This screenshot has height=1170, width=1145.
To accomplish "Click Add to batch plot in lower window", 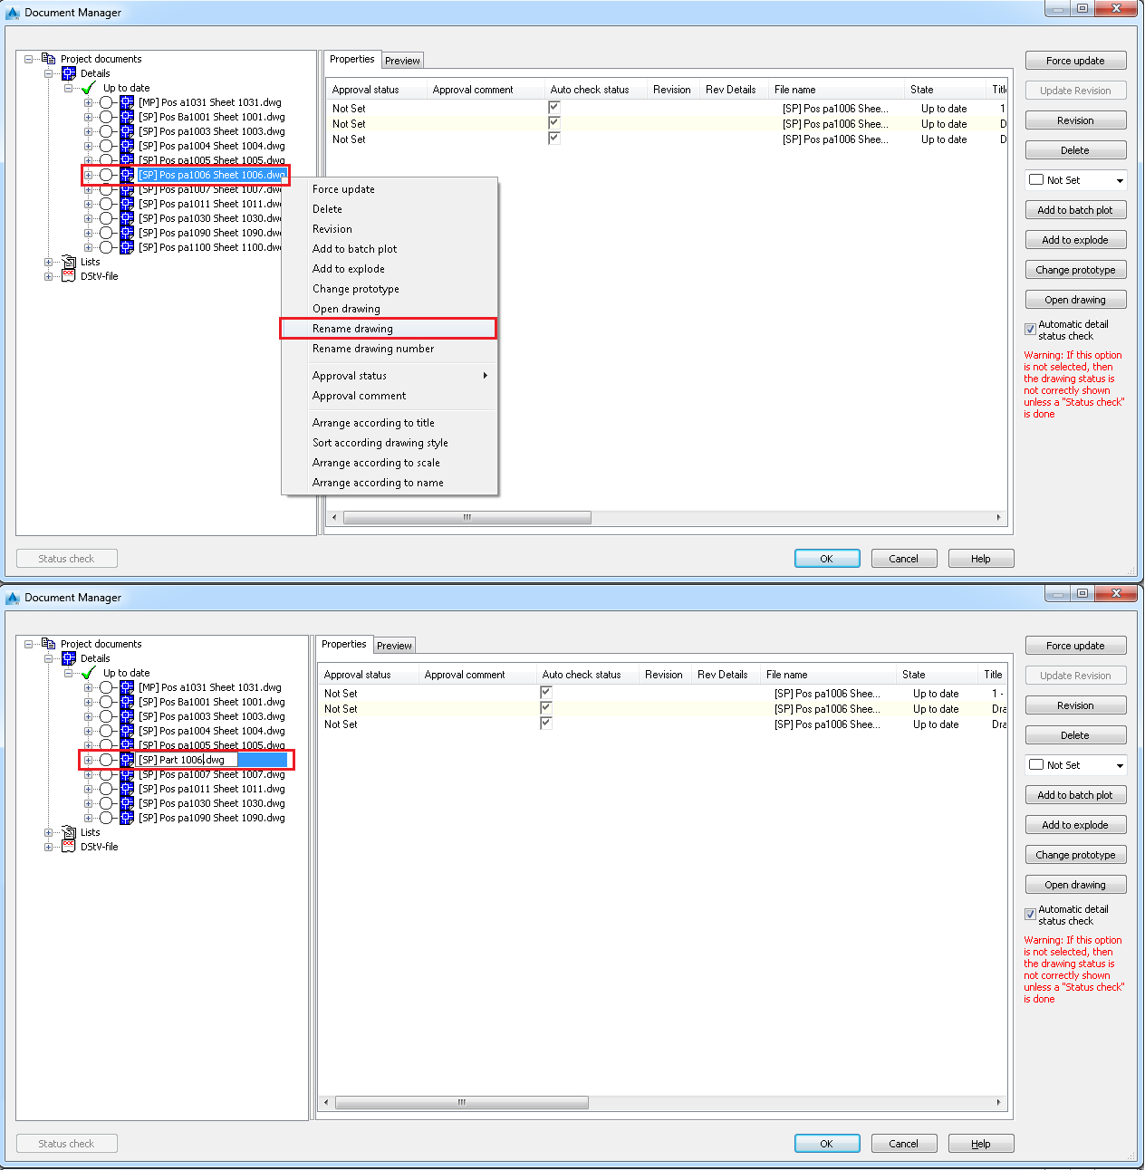I will (1075, 795).
